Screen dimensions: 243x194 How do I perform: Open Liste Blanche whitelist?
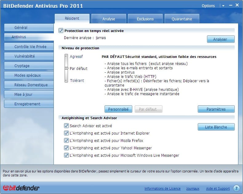216,127
